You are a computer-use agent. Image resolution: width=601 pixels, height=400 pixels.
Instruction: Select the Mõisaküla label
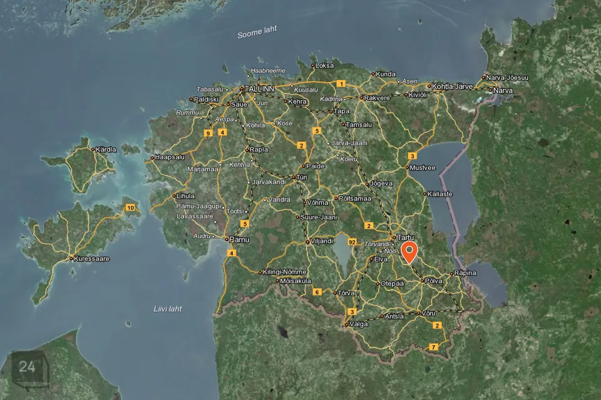point(295,281)
